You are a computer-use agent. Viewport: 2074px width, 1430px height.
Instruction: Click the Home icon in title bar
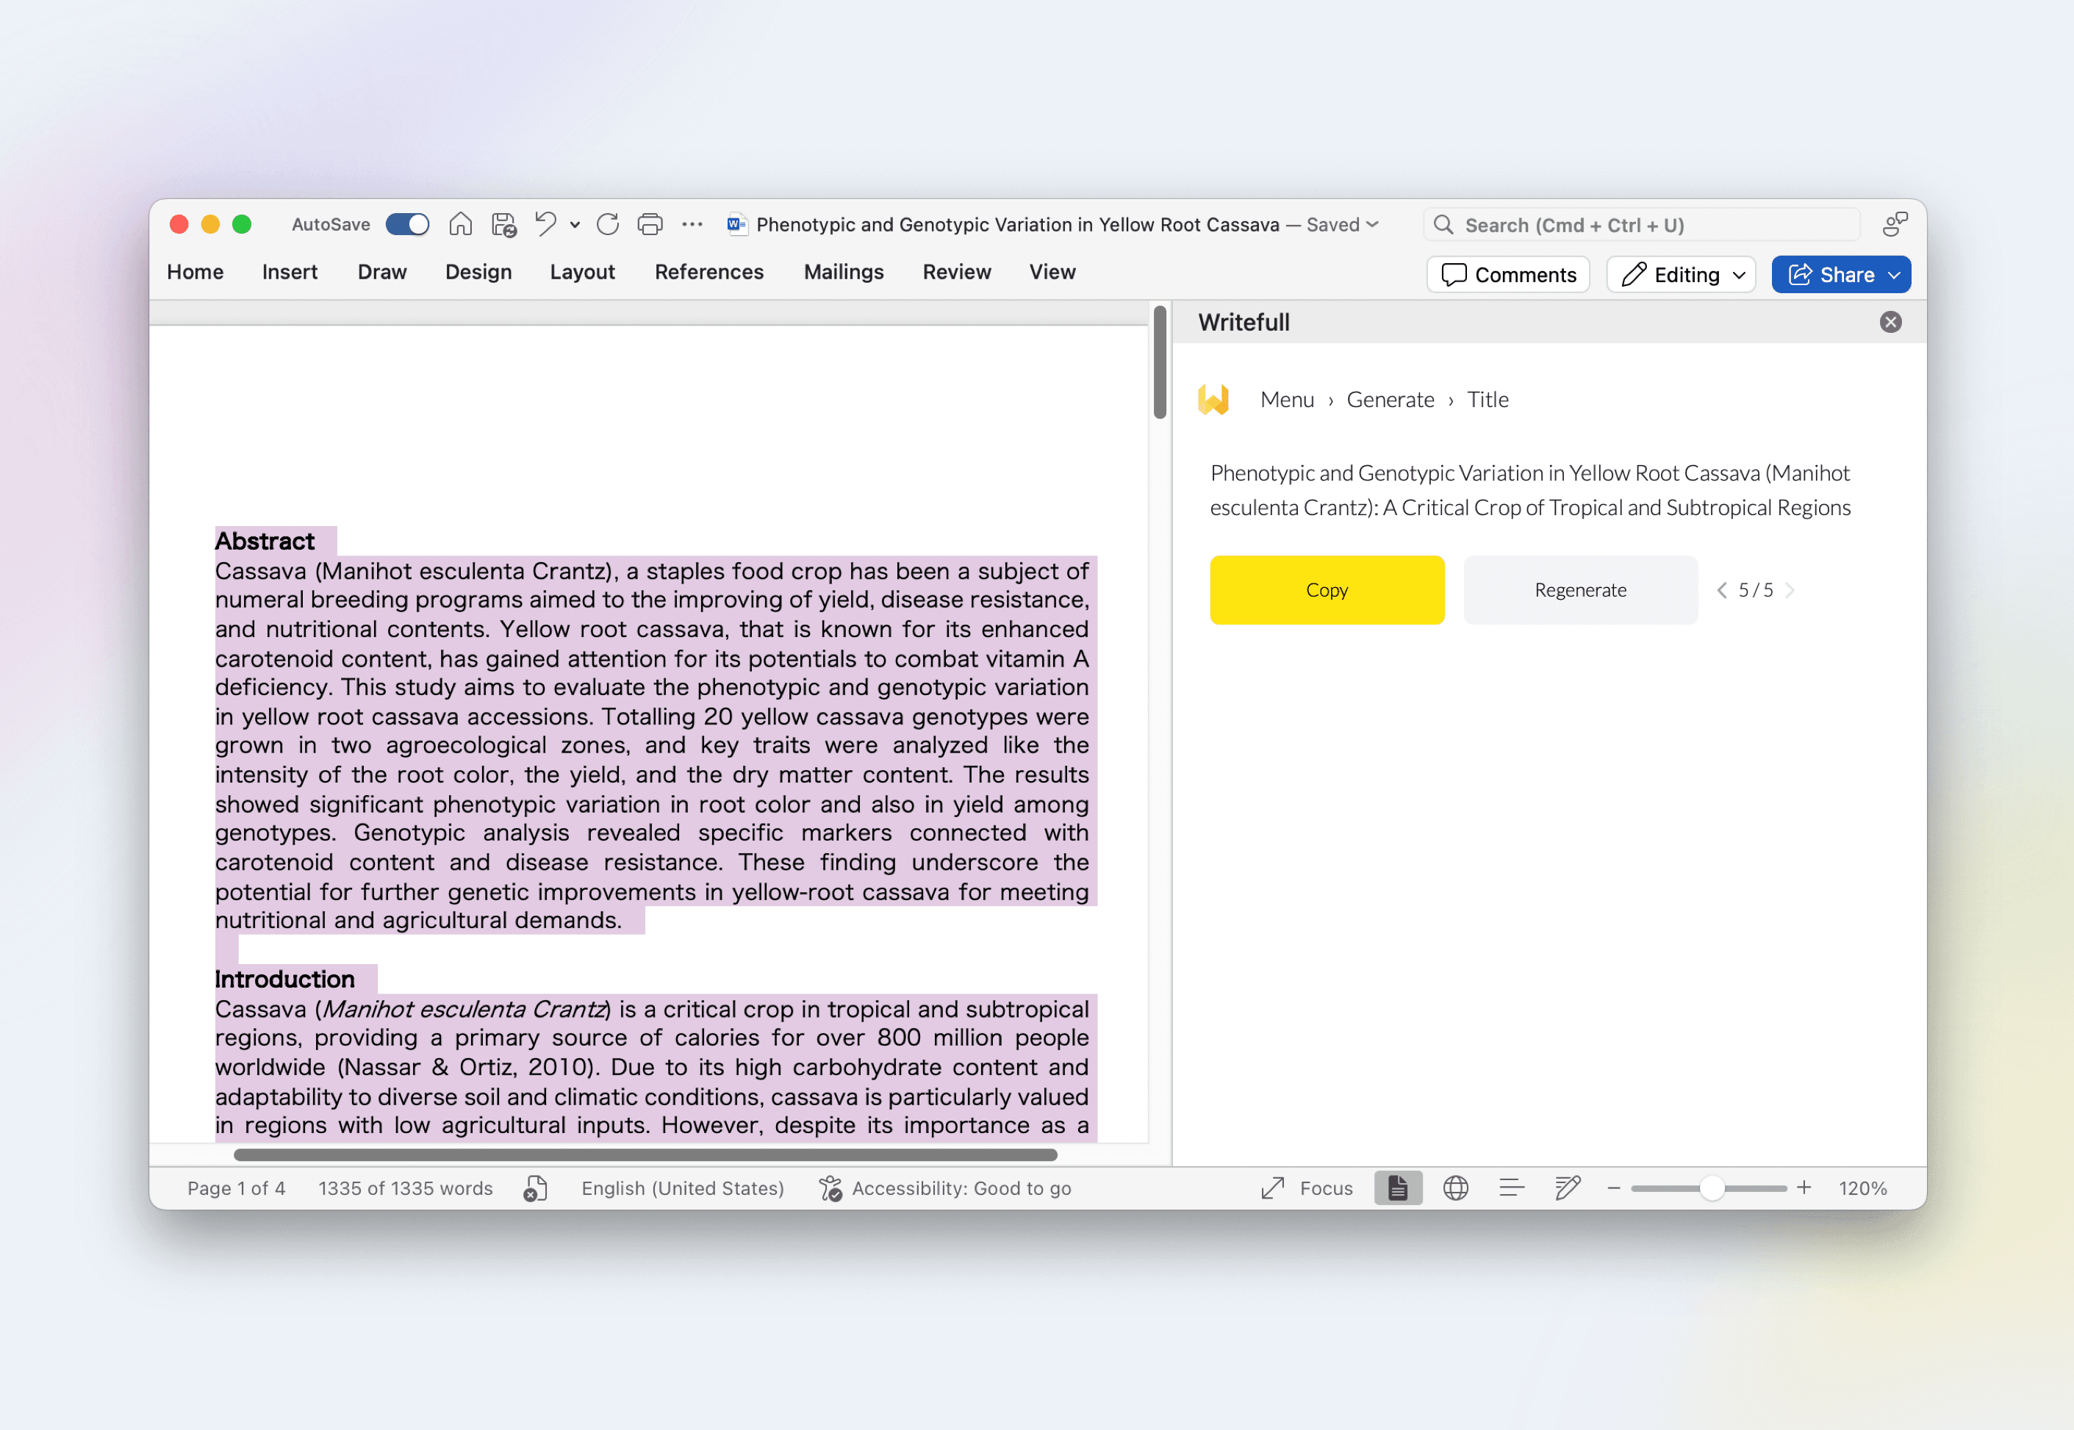click(461, 224)
